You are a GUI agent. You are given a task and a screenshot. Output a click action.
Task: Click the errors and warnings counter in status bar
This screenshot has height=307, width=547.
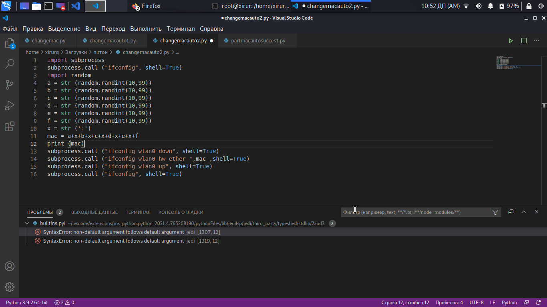(64, 303)
